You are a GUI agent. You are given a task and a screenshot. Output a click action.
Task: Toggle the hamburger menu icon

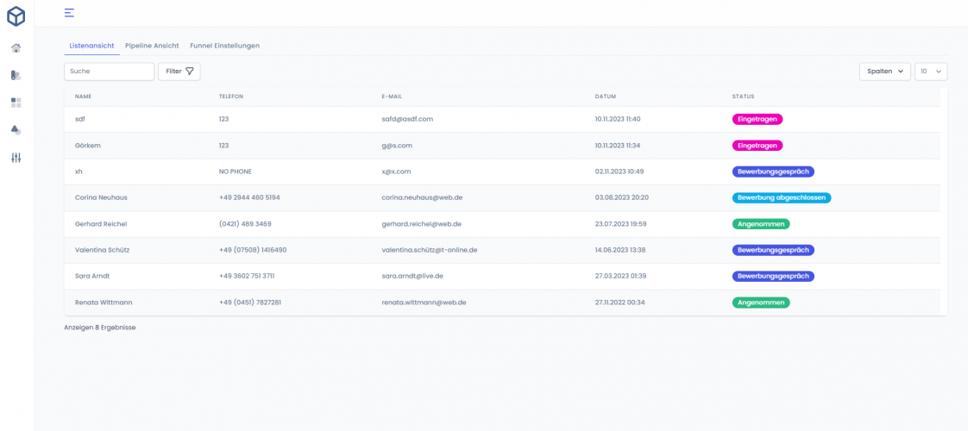pos(69,12)
